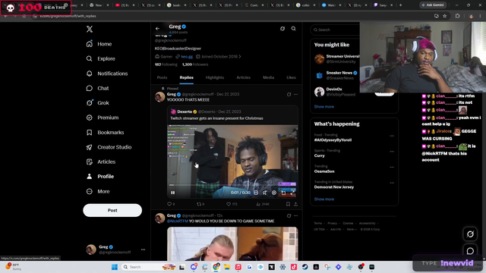This screenshot has width=486, height=273.
Task: Repost the pinned post
Action: pyautogui.click(x=200, y=204)
